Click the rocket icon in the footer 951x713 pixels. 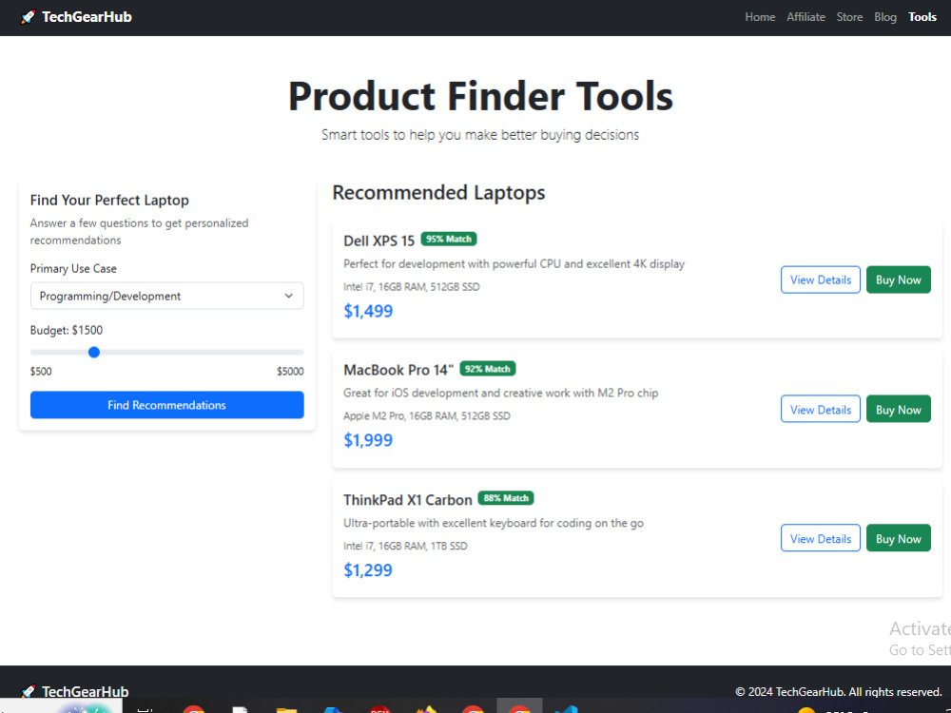[x=28, y=691]
